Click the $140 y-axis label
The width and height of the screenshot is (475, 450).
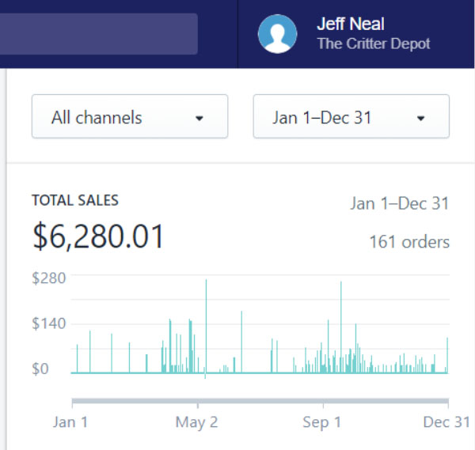[x=48, y=323]
